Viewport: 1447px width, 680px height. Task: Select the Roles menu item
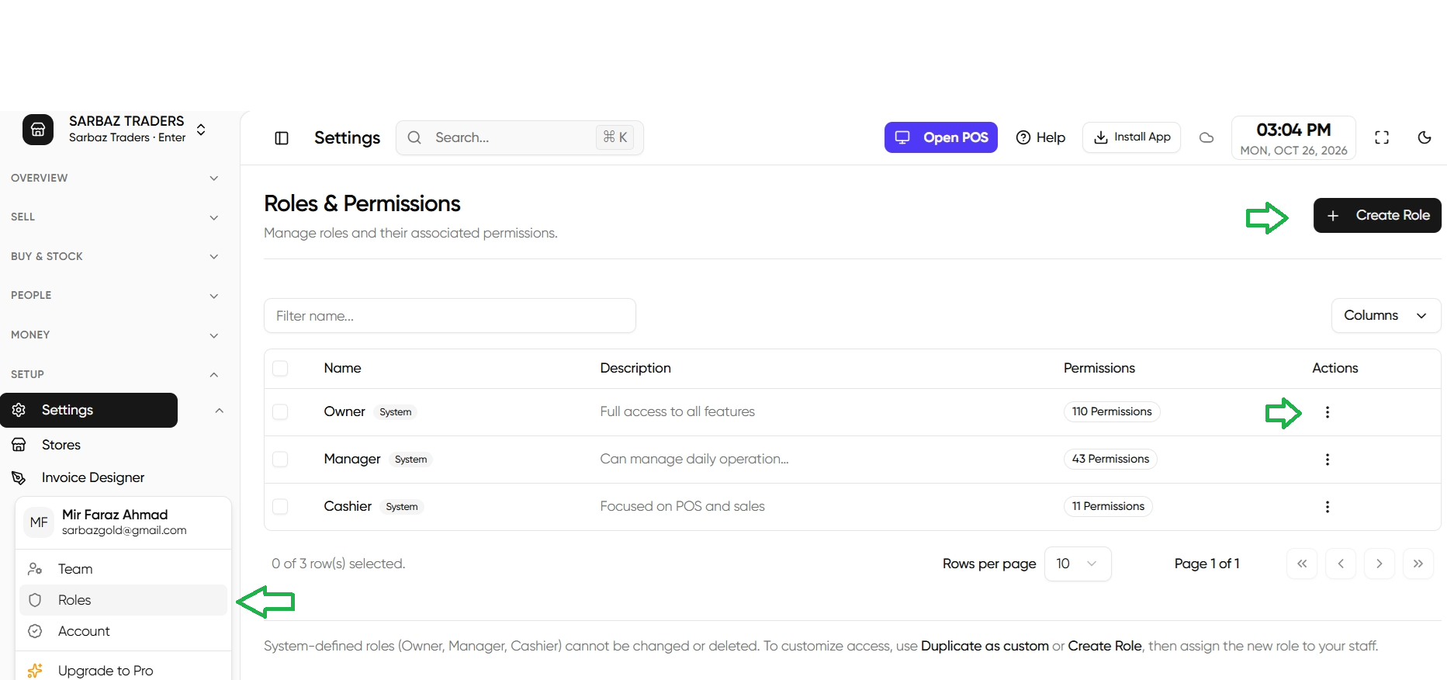pyautogui.click(x=123, y=600)
